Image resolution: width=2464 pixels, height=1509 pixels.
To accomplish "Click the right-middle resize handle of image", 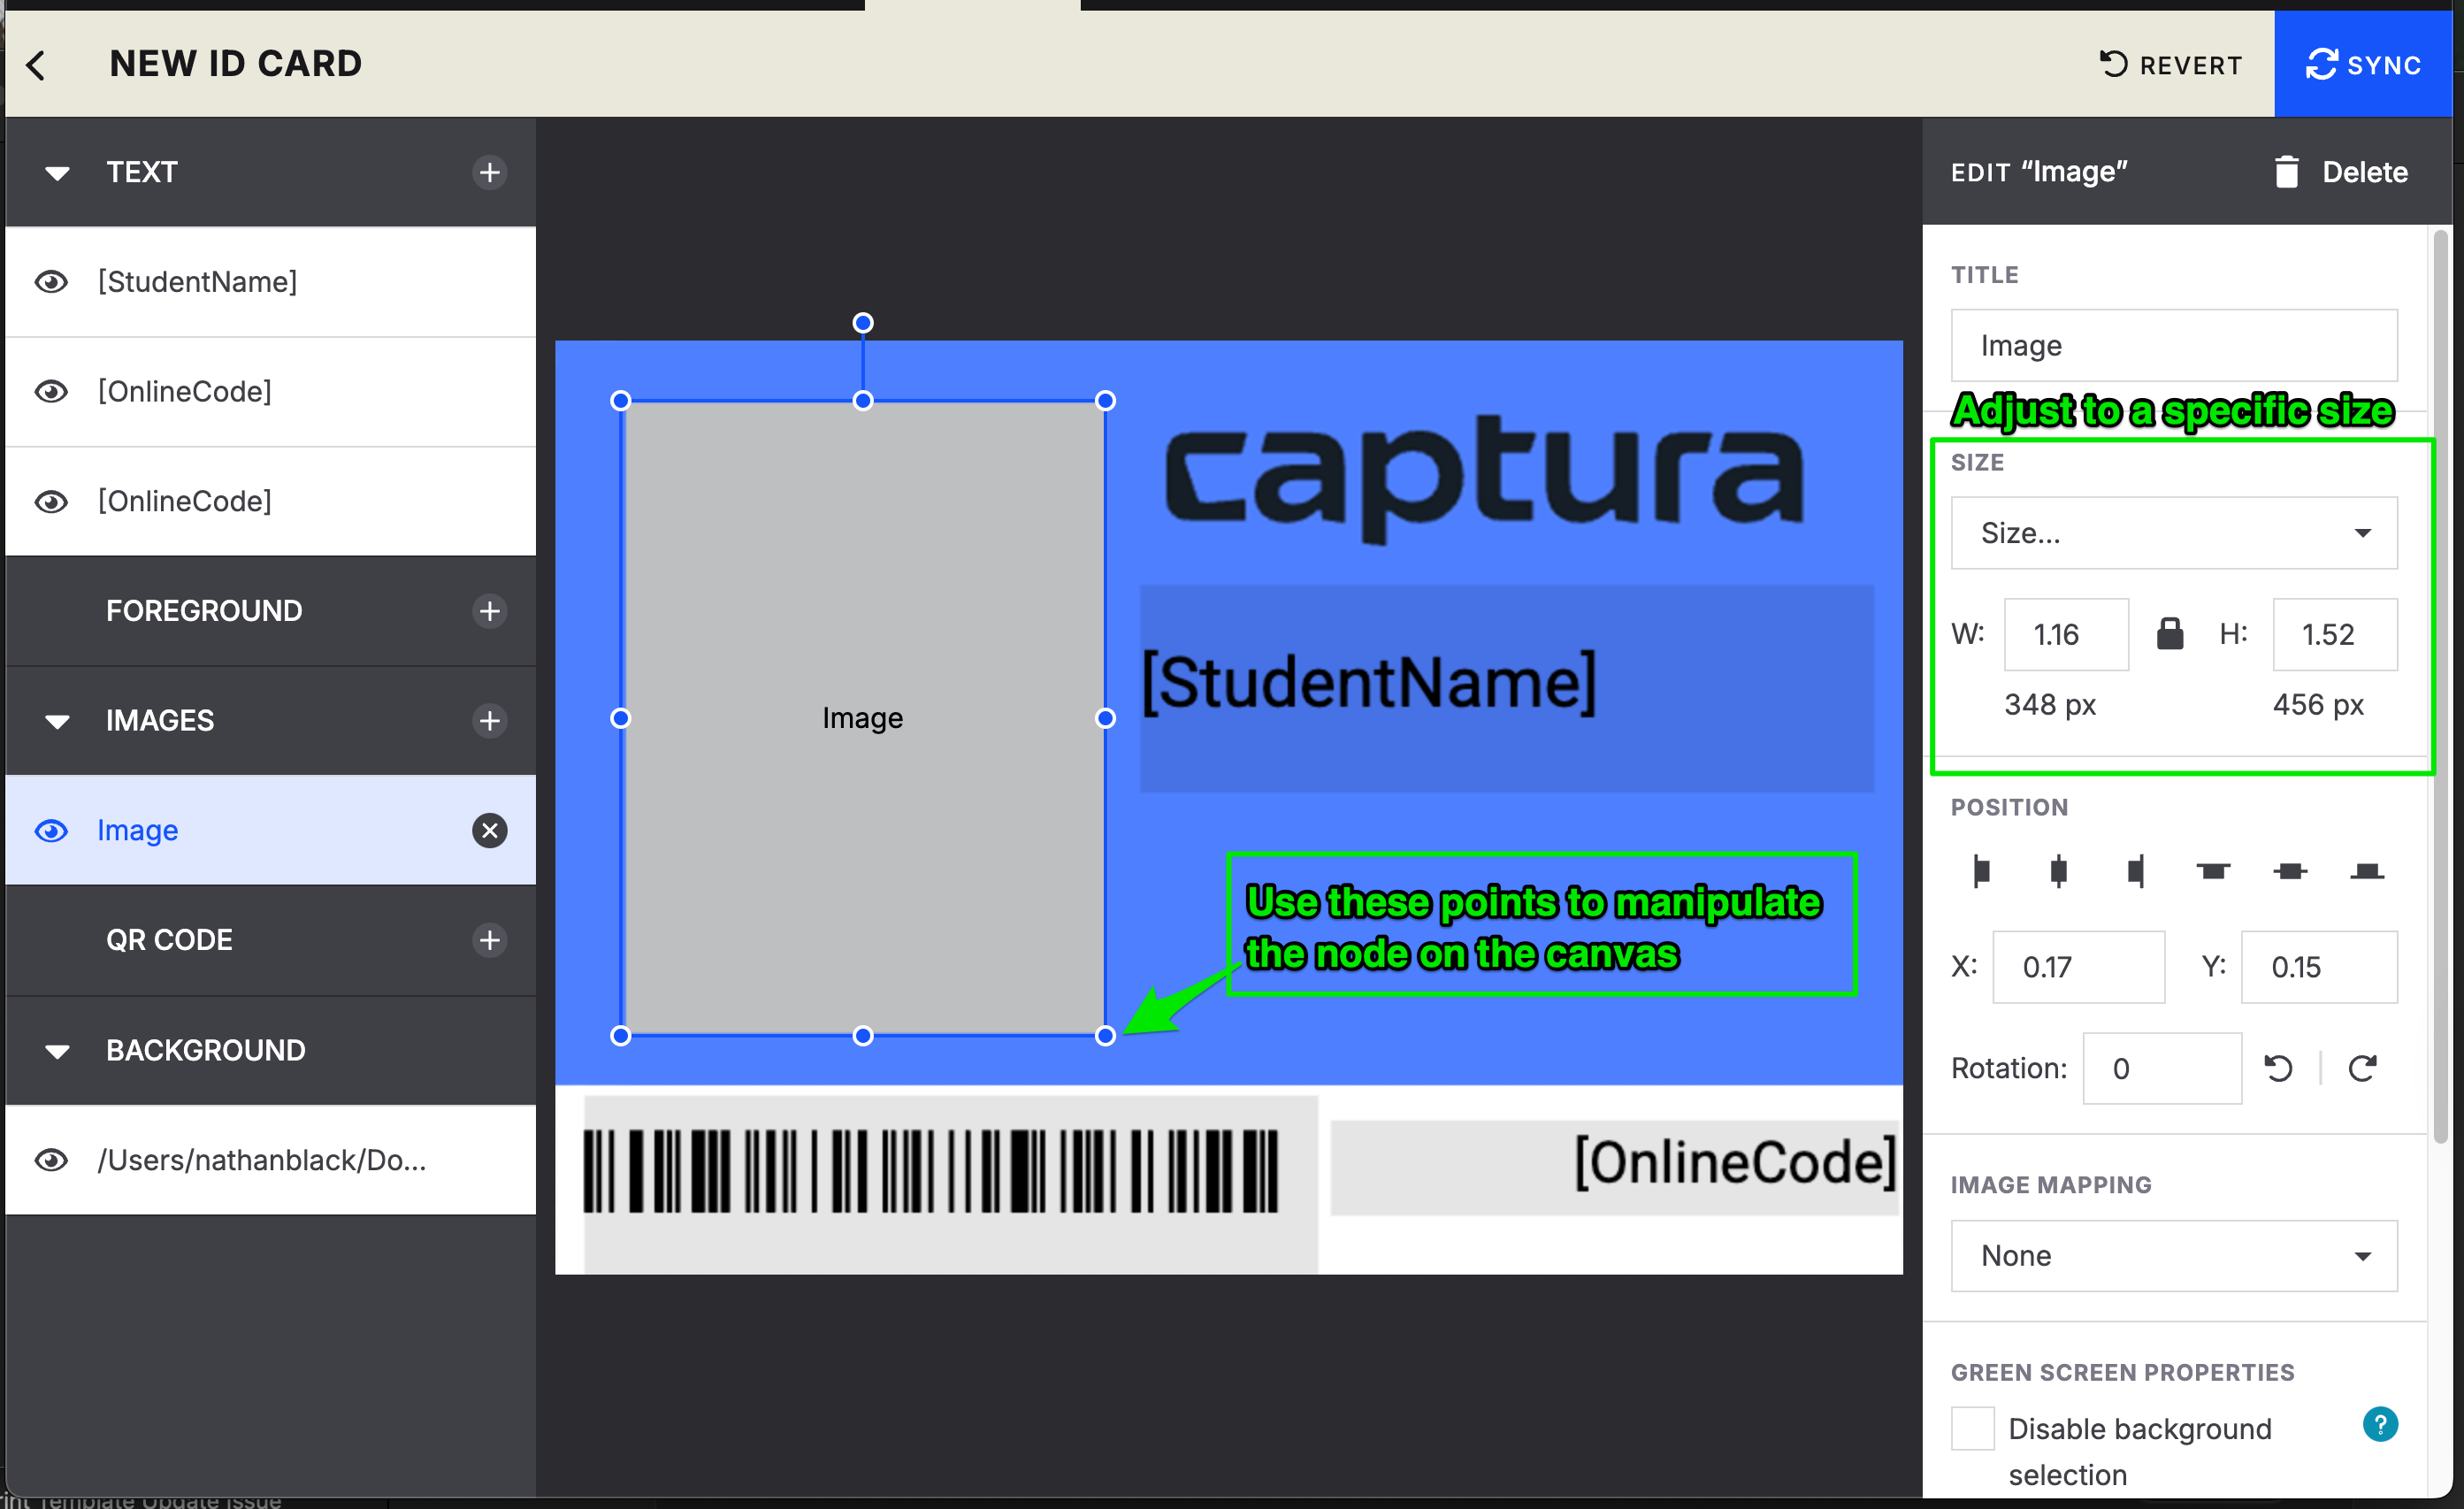I will click(1105, 718).
